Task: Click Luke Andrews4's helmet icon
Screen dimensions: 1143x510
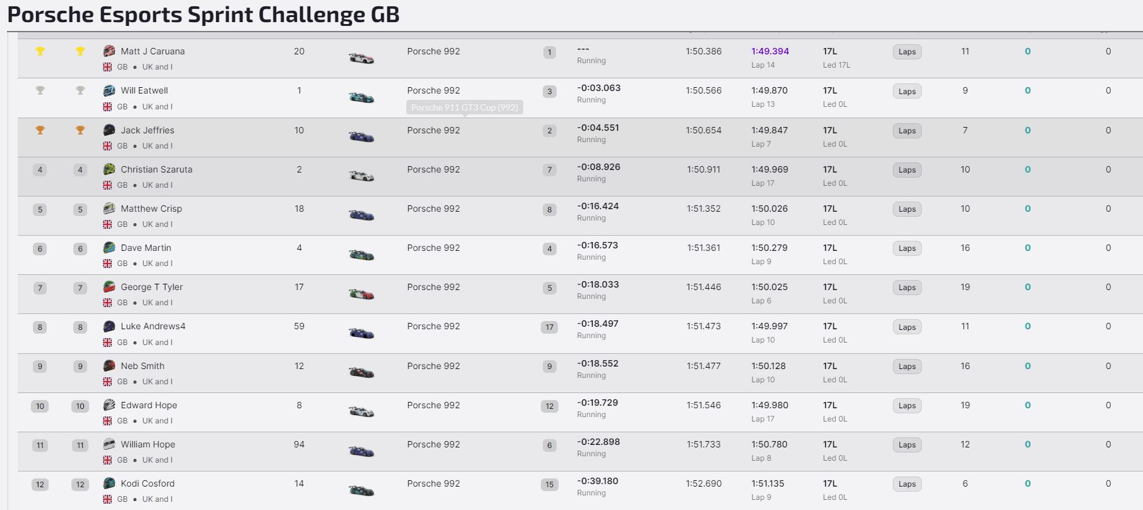Action: coord(109,326)
